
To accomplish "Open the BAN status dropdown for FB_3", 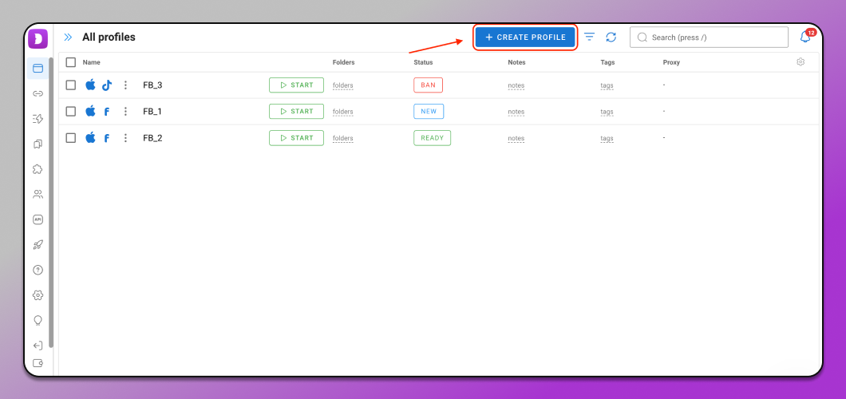I will (429, 85).
